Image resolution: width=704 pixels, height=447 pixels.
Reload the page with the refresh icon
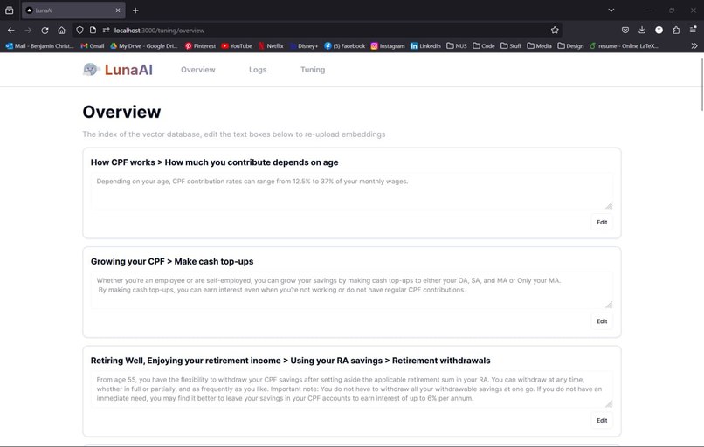[x=45, y=30]
